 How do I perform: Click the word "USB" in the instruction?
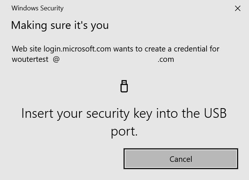point(215,113)
